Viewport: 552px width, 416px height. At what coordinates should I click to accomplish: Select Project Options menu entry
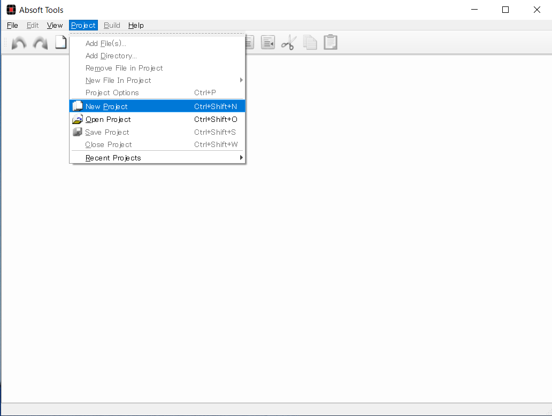click(157, 93)
